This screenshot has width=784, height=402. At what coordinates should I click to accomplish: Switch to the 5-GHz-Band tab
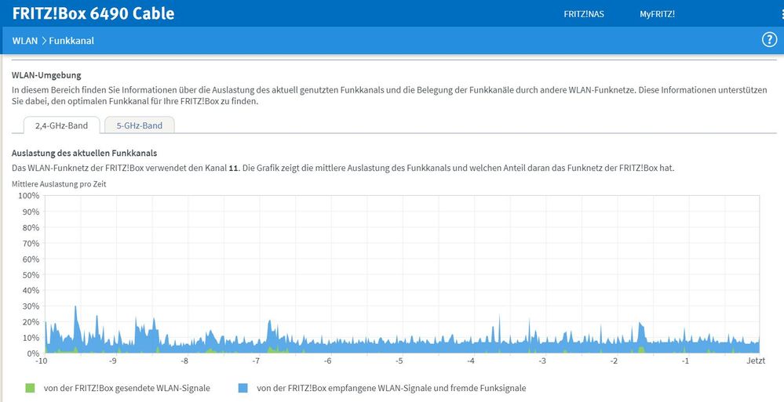(x=140, y=125)
